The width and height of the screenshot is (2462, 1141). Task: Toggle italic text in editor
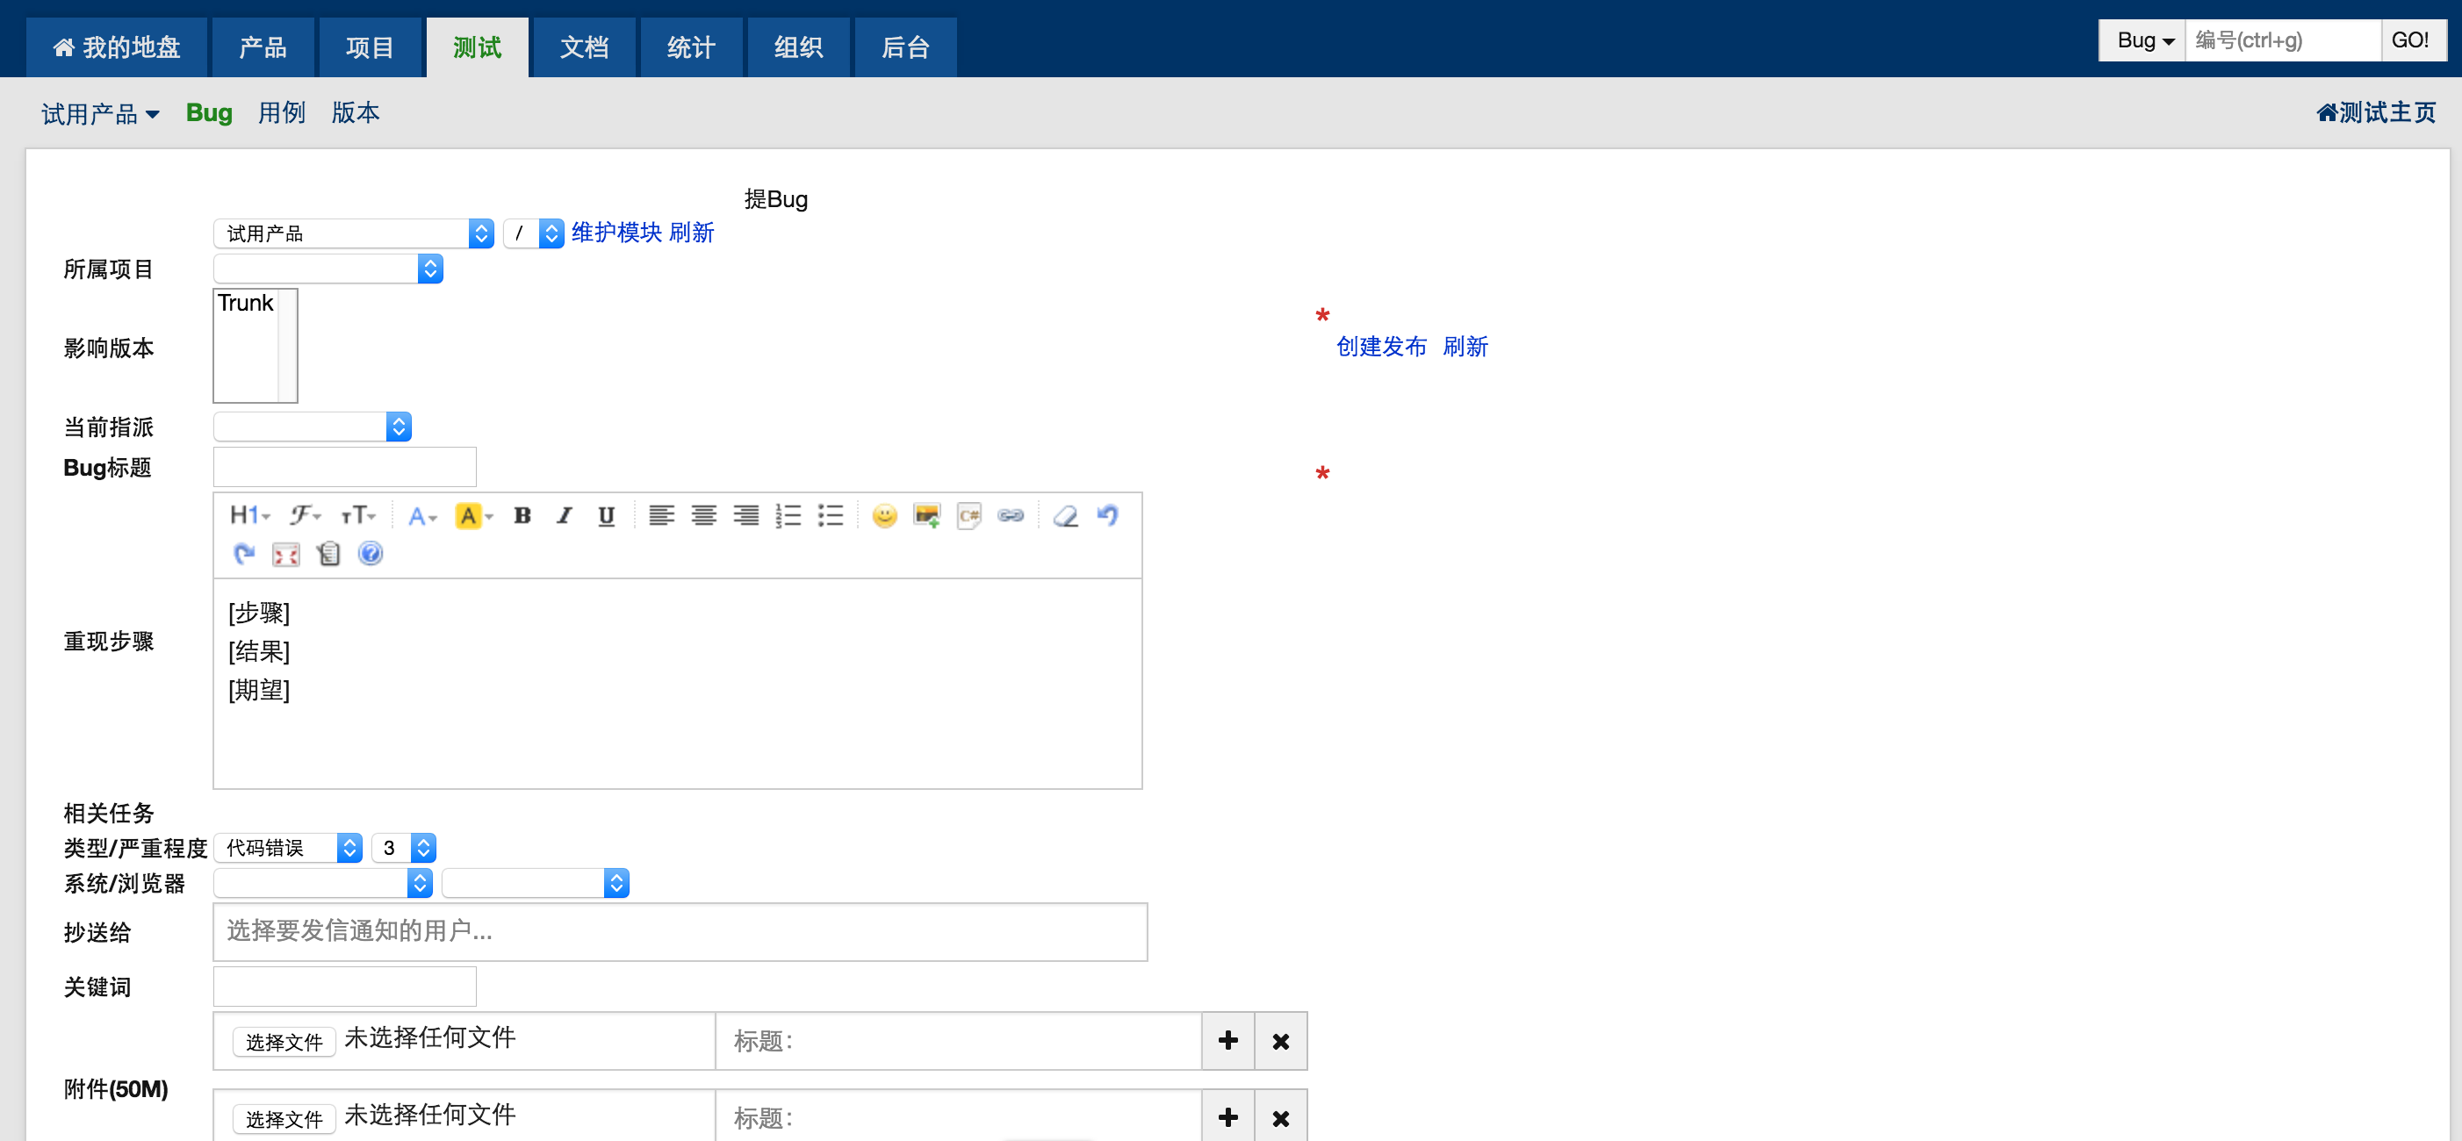564,516
